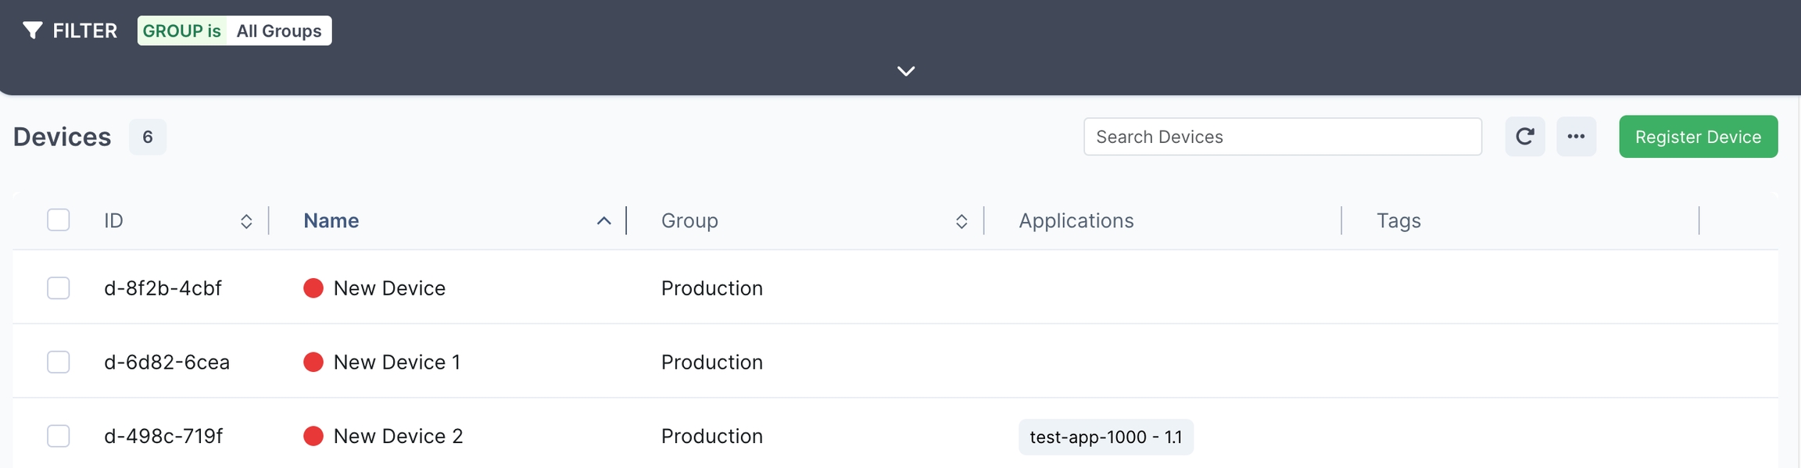Click red status dot for New Device 2

click(x=313, y=436)
